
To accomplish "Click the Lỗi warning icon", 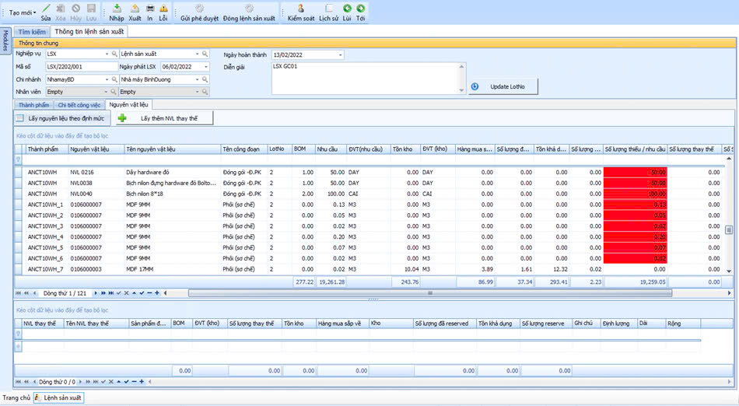I will tap(163, 9).
